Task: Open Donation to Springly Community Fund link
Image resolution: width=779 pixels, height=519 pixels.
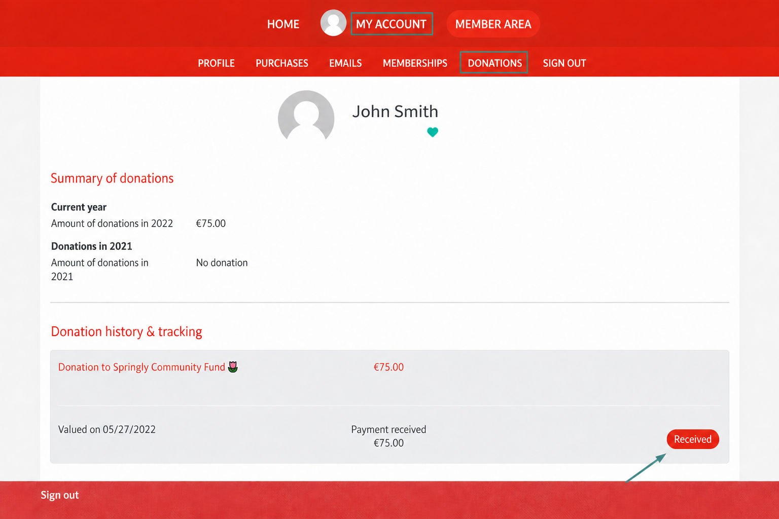Action: click(x=141, y=367)
